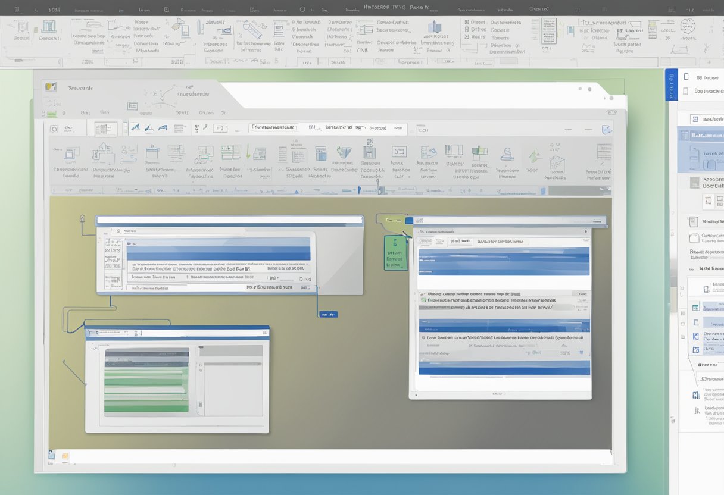Click the green striped chart in lower window

click(146, 381)
